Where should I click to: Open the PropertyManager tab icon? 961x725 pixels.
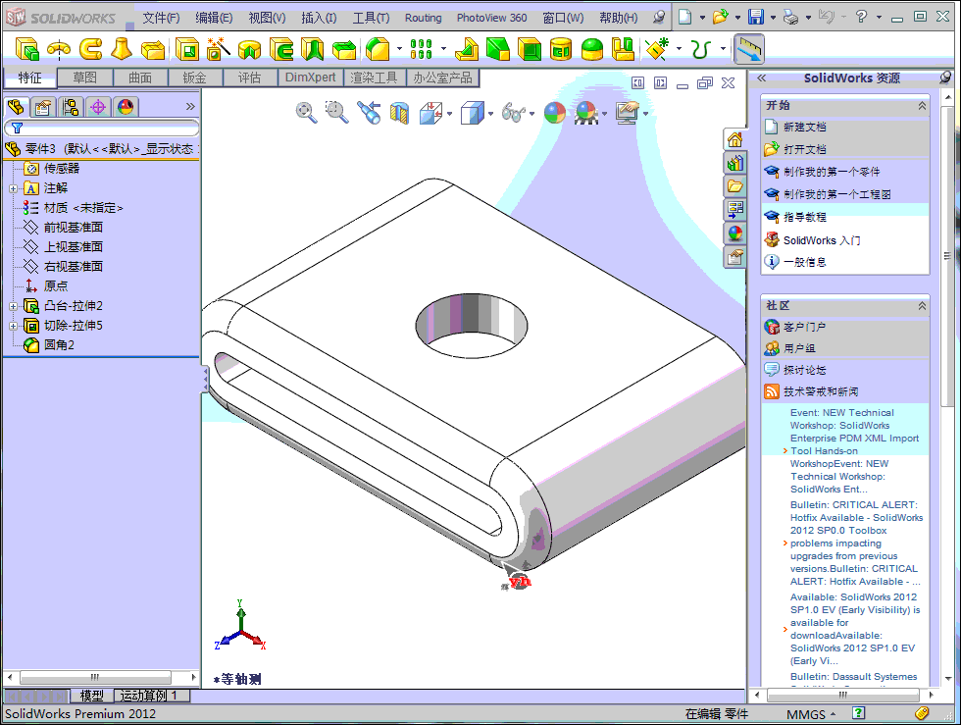43,107
